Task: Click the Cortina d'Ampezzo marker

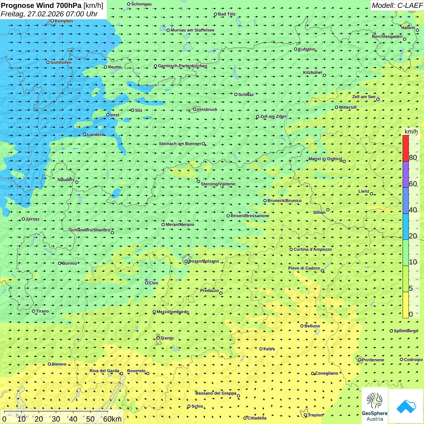Action: click(x=291, y=250)
